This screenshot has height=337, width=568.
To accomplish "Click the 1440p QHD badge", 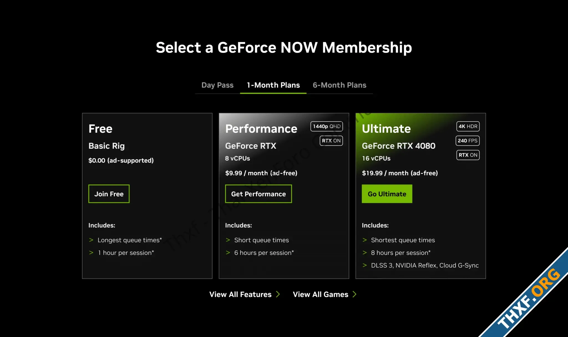I will click(x=327, y=126).
